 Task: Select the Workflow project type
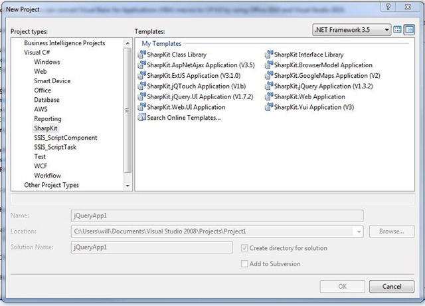[x=47, y=176]
